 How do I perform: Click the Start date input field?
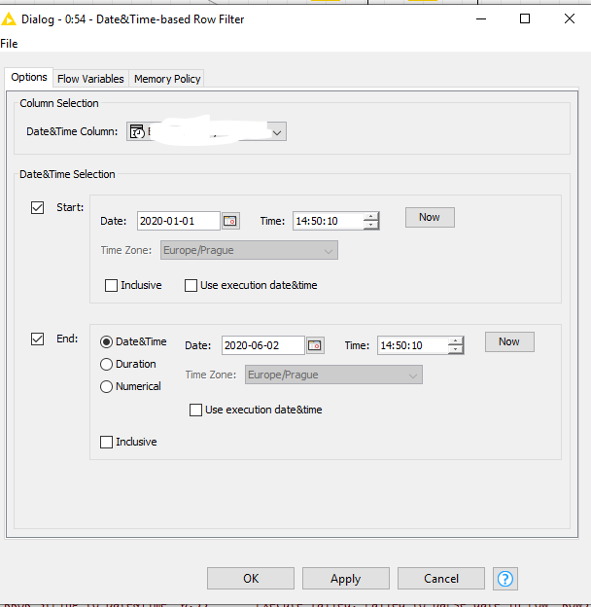coord(178,221)
